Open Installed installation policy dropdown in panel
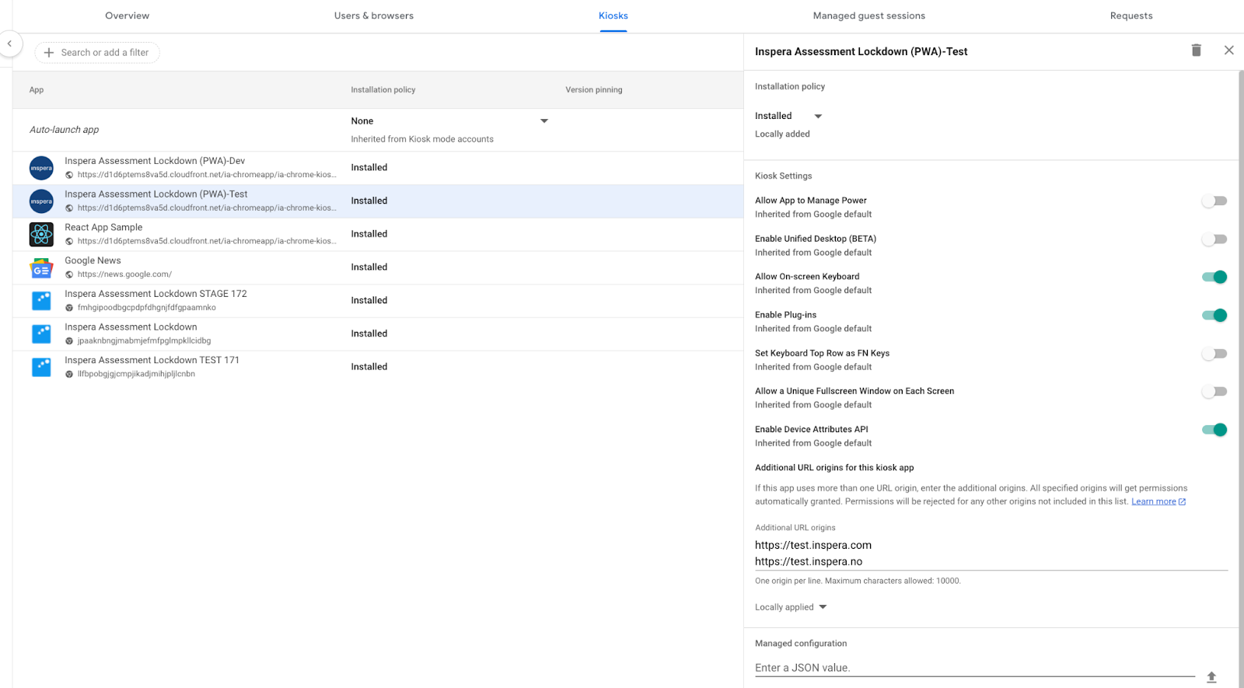The width and height of the screenshot is (1244, 688). (788, 116)
